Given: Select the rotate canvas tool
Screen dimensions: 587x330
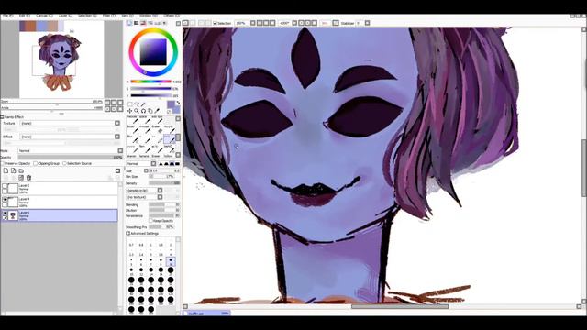Looking at the screenshot, I should pos(143,111).
